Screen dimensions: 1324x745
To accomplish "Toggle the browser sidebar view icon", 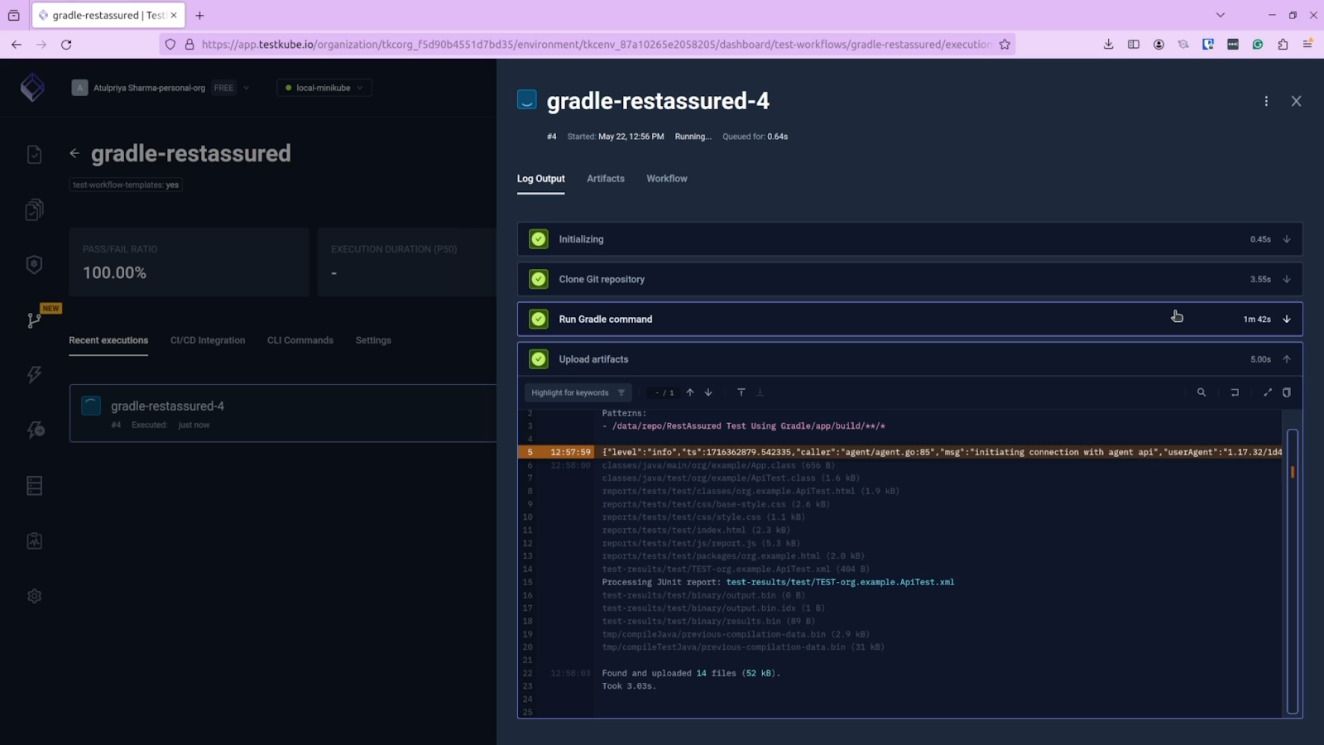I will coord(1134,45).
